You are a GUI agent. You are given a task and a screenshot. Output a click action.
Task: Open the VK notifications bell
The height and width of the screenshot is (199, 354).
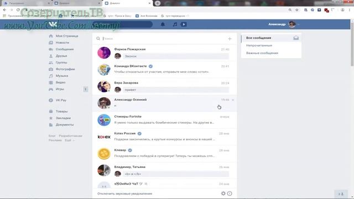(163, 24)
